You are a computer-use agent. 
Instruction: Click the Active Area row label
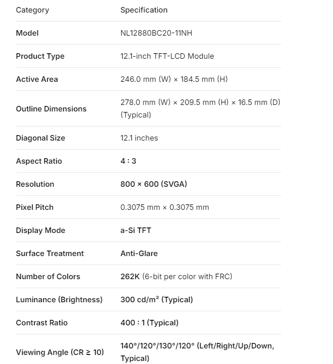[x=37, y=79]
